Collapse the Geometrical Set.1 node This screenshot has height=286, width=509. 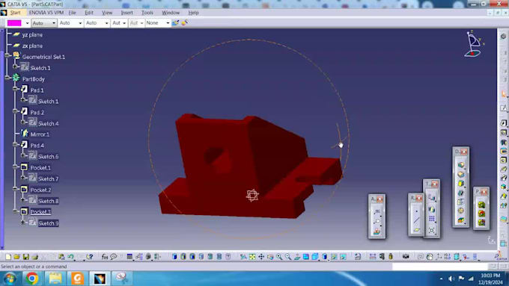click(7, 55)
